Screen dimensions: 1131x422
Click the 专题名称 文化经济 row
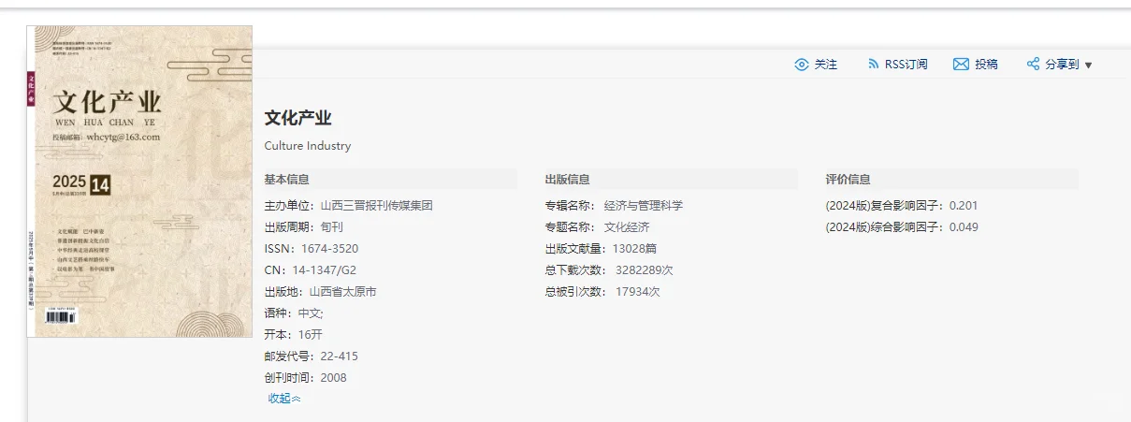pyautogui.click(x=597, y=226)
